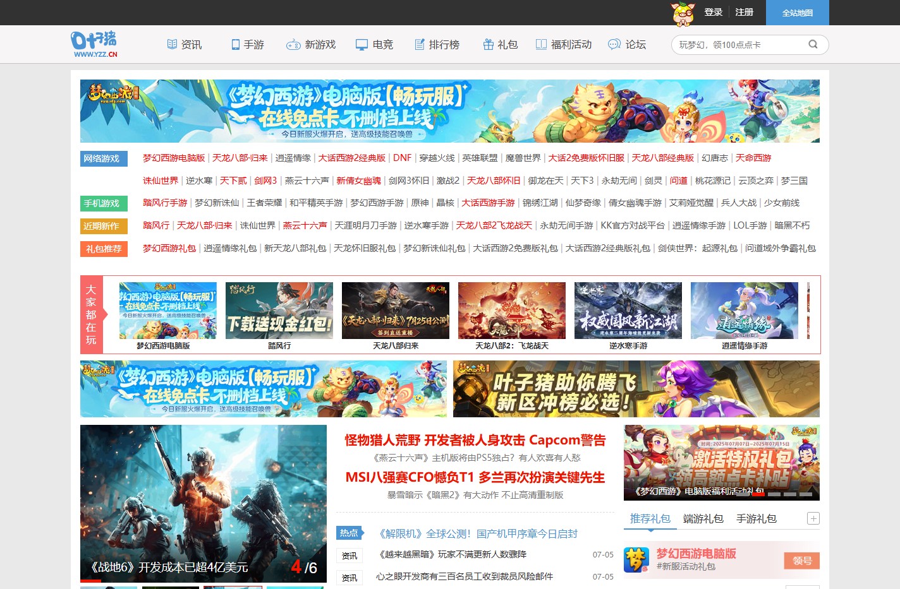
Task: Open 战地6 slideshow image
Action: tap(204, 504)
